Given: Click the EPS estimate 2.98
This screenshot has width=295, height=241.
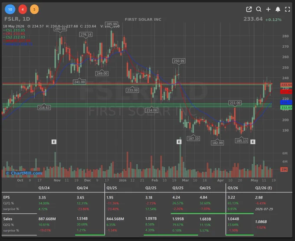Looking at the screenshot, I should pos(259,197).
